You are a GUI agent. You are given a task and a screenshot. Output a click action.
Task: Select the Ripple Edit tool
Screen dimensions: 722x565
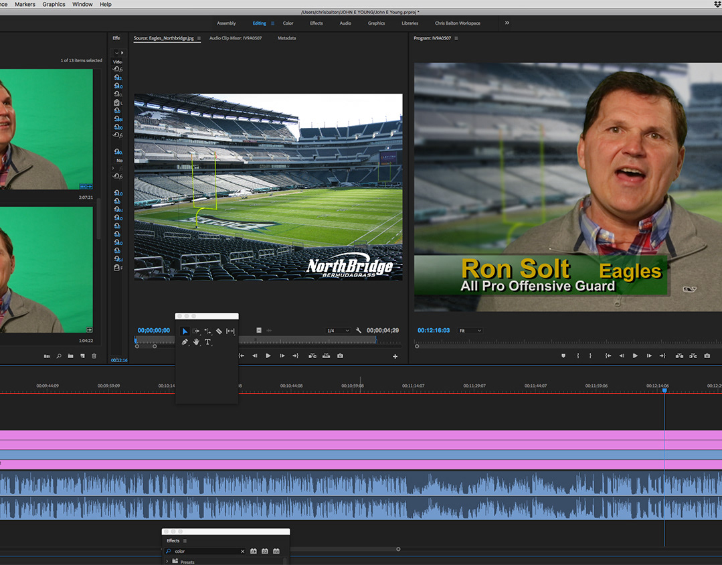(207, 331)
